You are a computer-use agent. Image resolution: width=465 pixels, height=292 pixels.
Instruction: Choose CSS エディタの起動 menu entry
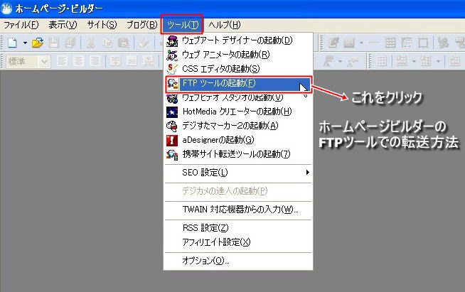pyautogui.click(x=220, y=68)
